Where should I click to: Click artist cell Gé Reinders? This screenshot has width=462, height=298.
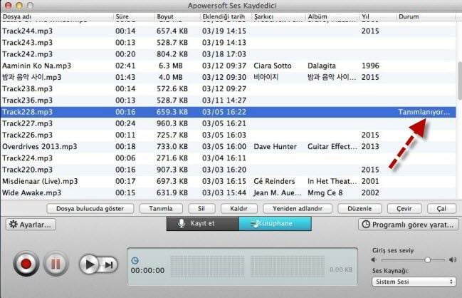274,181
